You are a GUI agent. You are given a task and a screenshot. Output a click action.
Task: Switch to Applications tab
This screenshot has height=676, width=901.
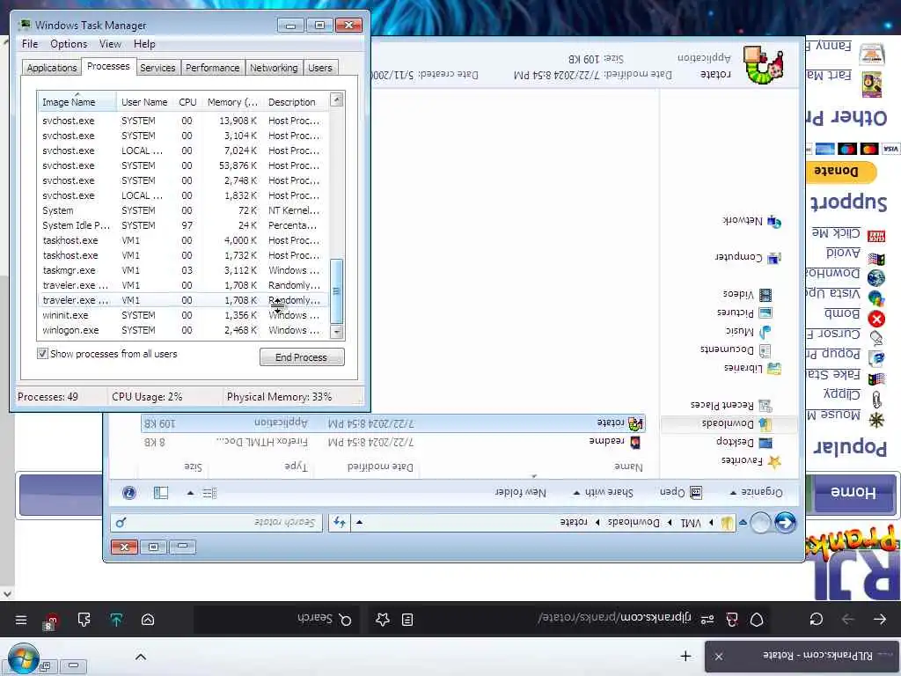52,68
